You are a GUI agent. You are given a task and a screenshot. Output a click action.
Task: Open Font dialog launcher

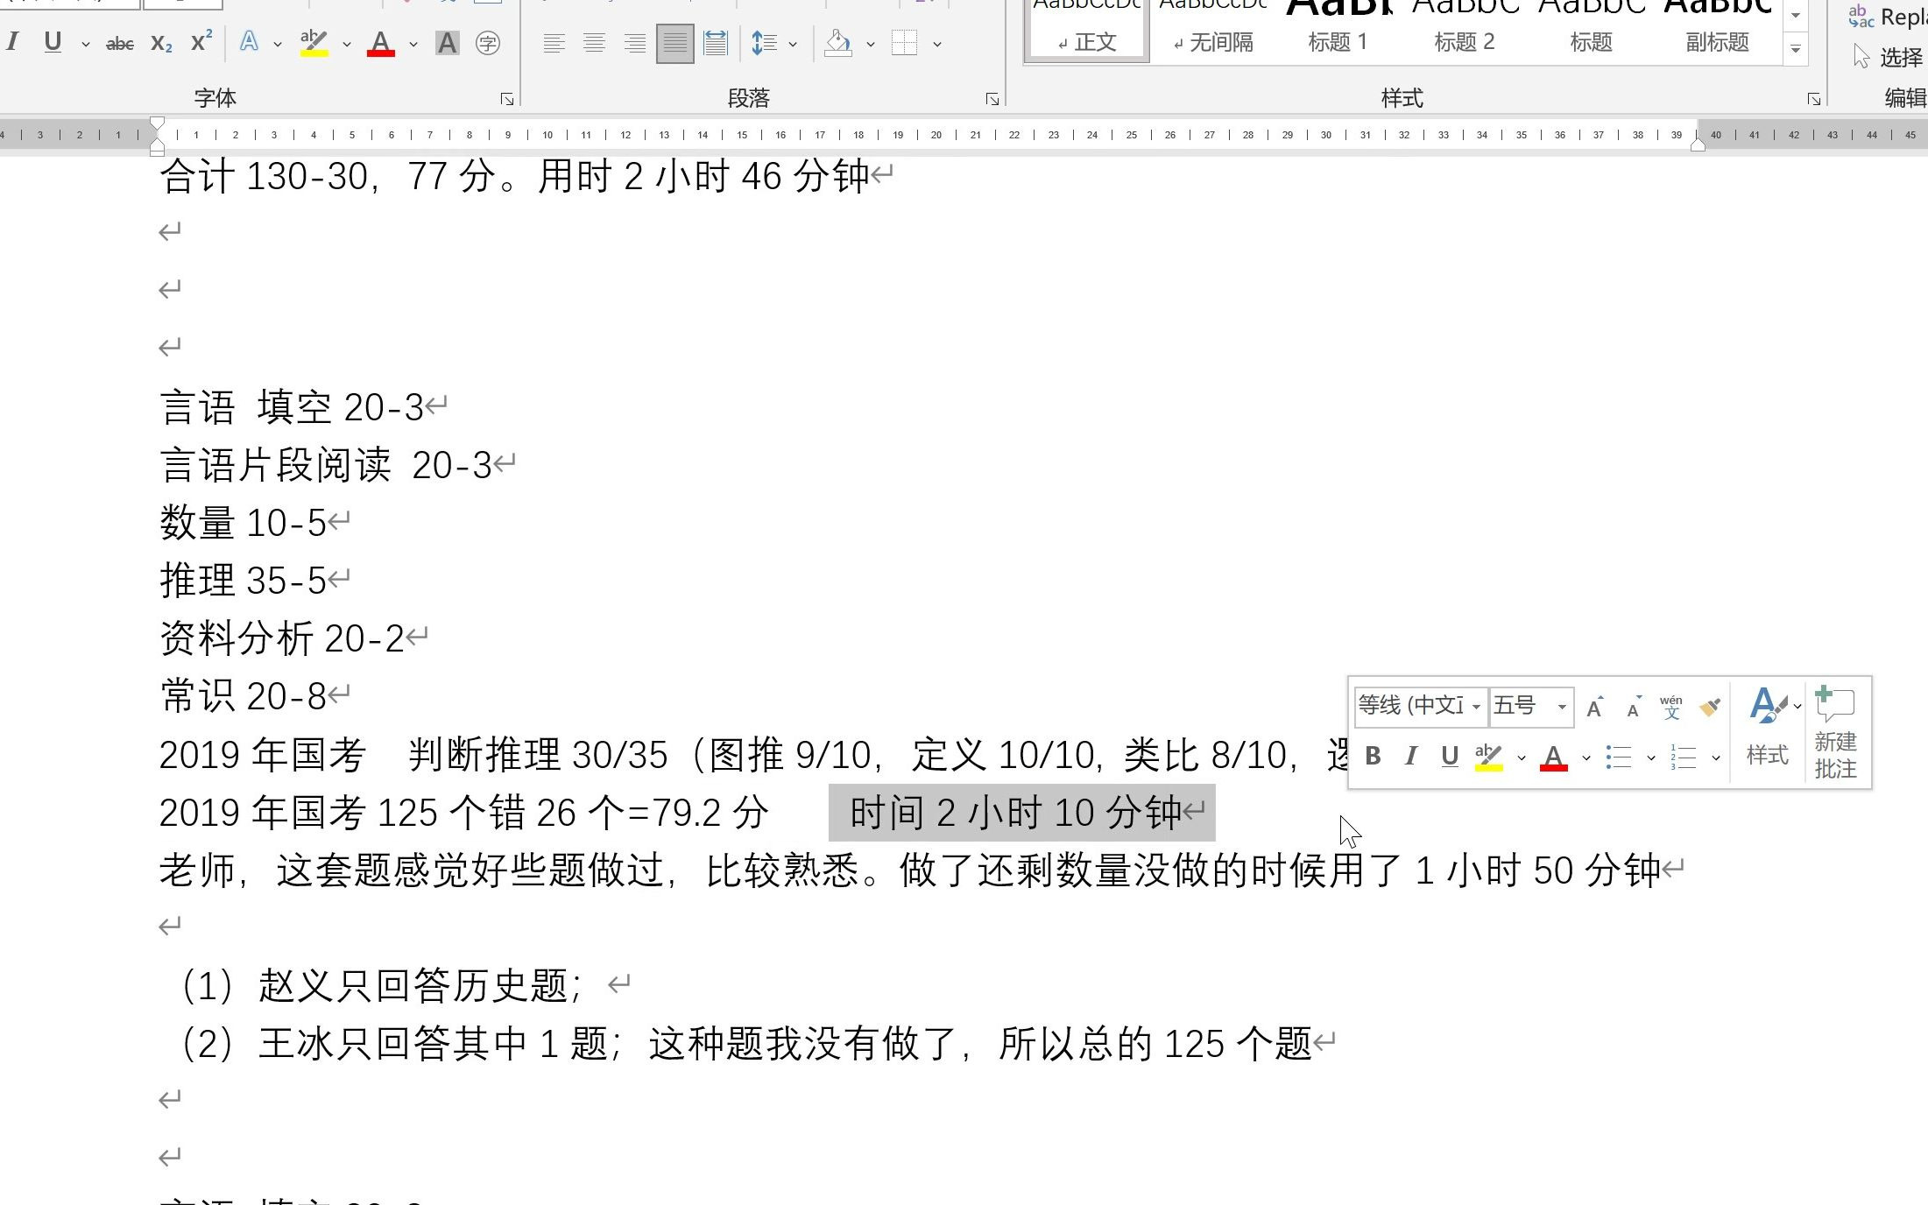(506, 99)
